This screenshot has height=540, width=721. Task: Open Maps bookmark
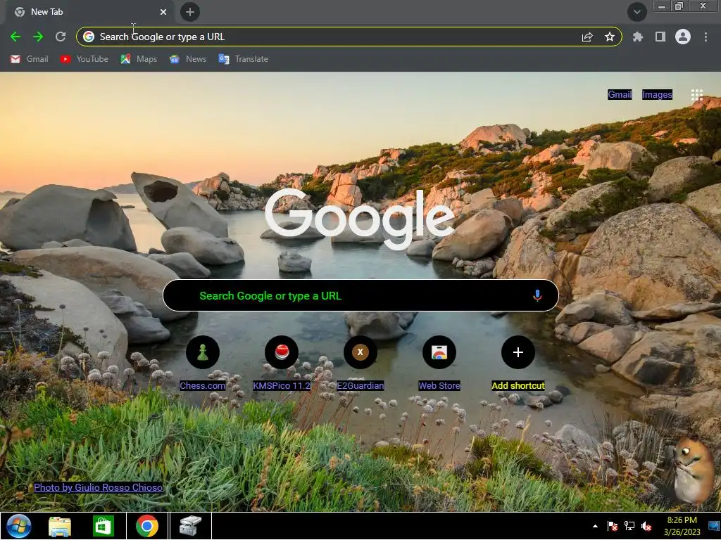point(139,59)
